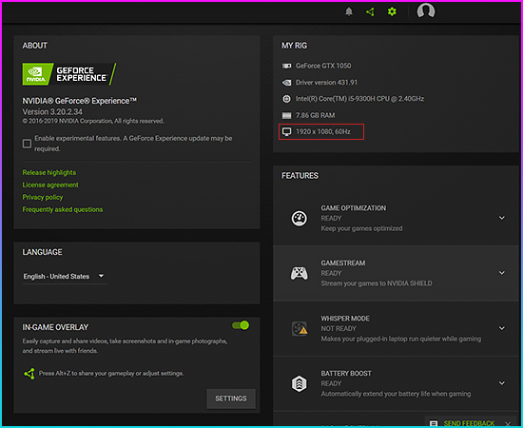Click the SEND FEEDBACK button

coord(469,423)
